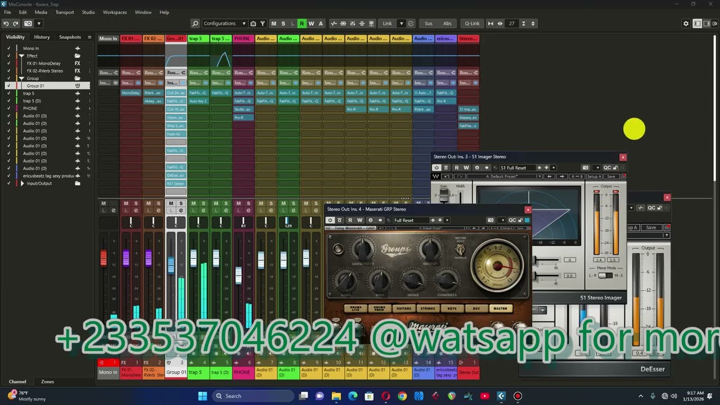
Task: Toggle the Write 'W' automation button in toolbar
Action: [x=311, y=24]
